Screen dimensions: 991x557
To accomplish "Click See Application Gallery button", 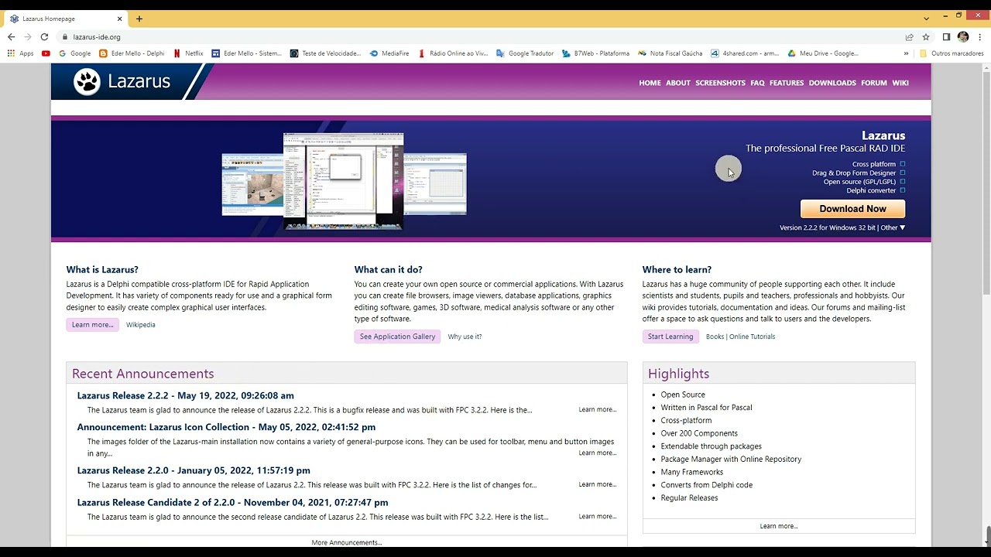I will click(x=397, y=337).
